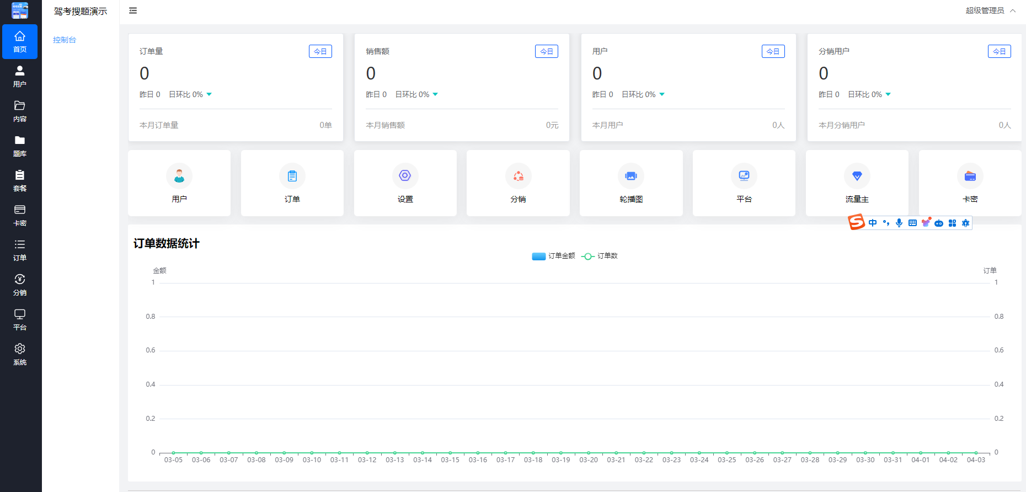Toggle Sogou input Chinese/English mode

coord(873,223)
